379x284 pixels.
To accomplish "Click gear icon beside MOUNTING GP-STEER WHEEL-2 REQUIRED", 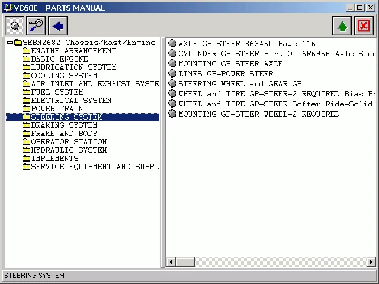I will point(172,114).
